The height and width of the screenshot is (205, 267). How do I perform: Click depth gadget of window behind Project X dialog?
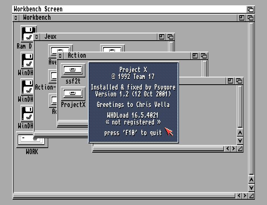[239, 81]
